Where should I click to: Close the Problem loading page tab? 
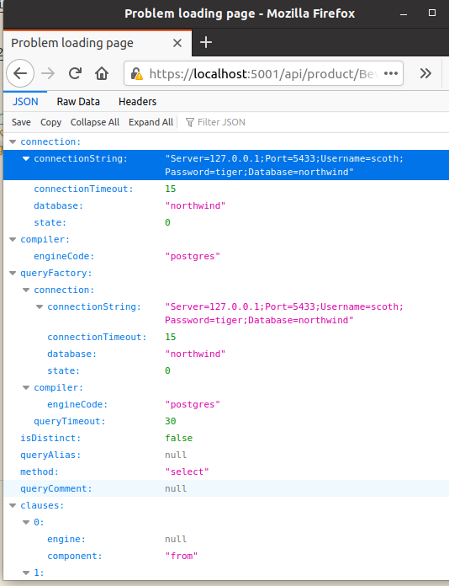click(x=177, y=43)
